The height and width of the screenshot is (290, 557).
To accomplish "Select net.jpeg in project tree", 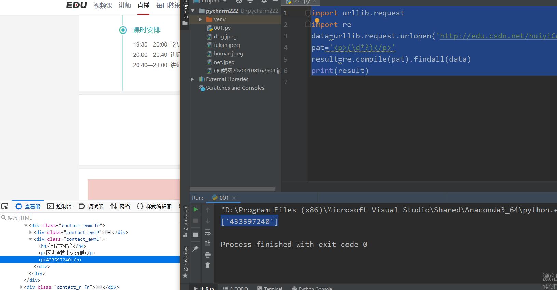I will pos(224,62).
